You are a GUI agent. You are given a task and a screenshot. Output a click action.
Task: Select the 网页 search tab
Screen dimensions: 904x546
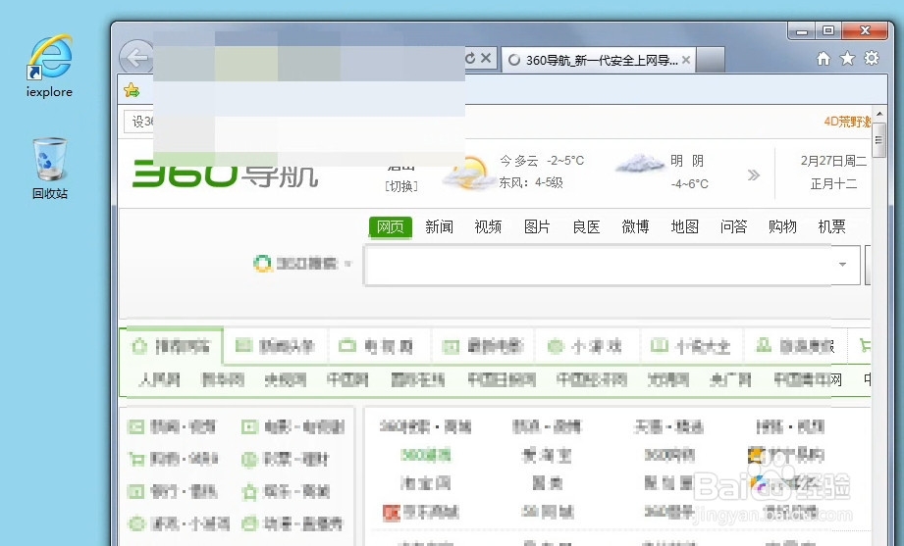(391, 226)
